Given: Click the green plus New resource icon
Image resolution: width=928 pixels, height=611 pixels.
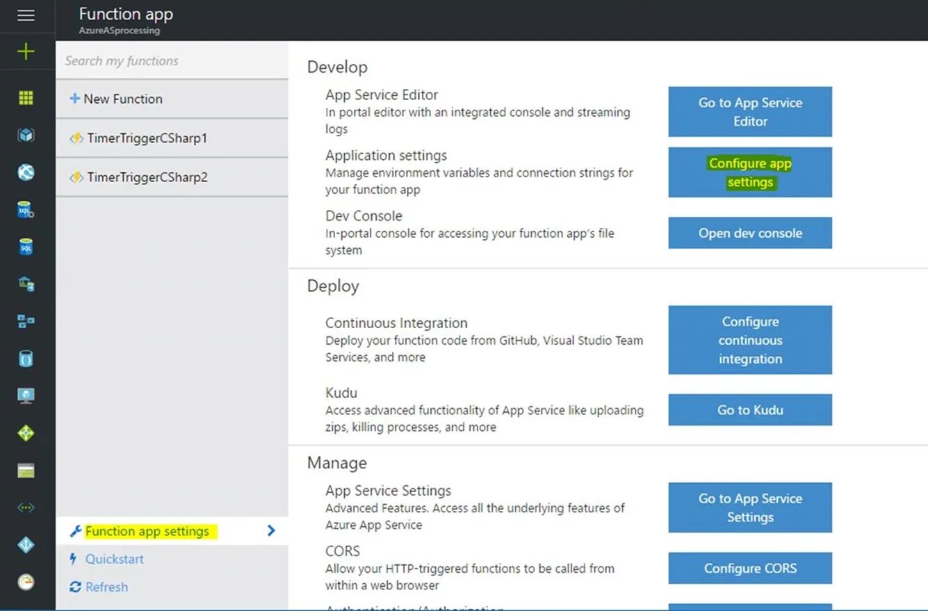Looking at the screenshot, I should [26, 51].
